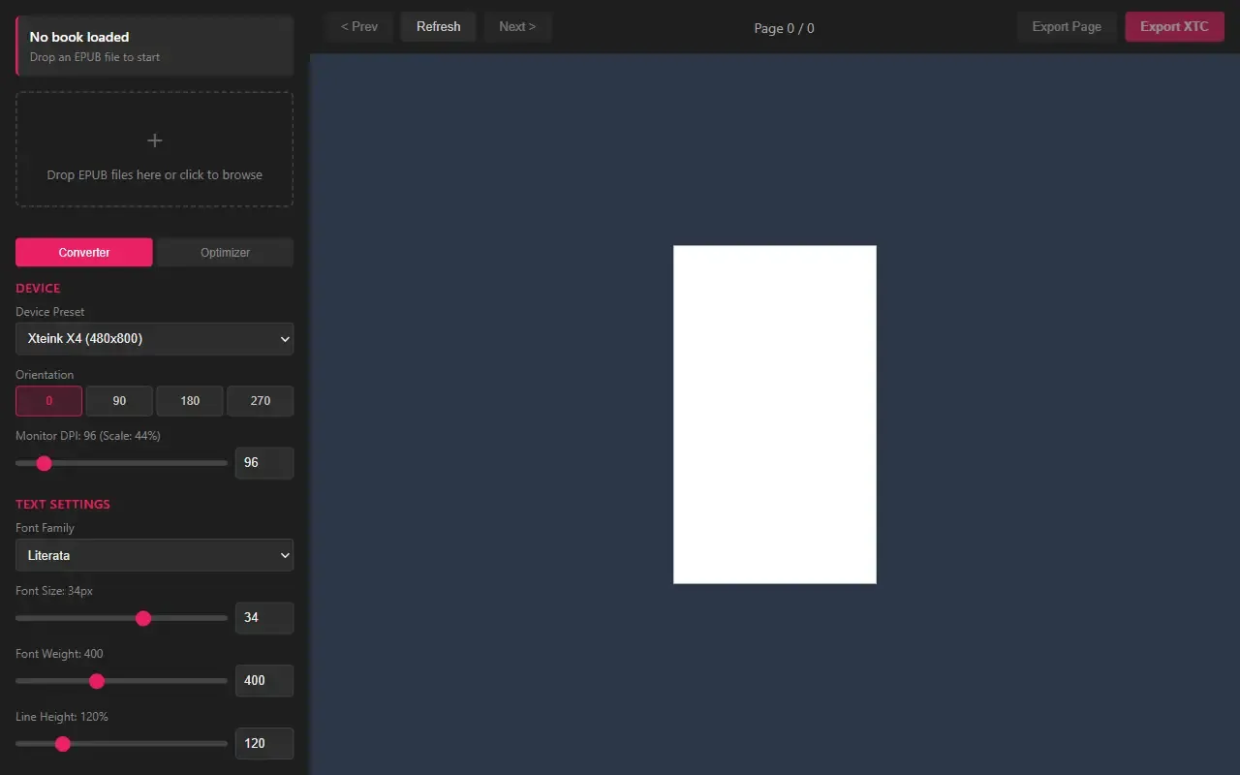Viewport: 1240px width, 775px height.
Task: Click the Monitor DPI slider handle
Action: [44, 463]
